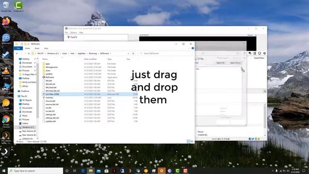Select New Volume (D:) drive
Image resolution: width=309 pixels, height=174 pixels.
pyautogui.click(x=28, y=131)
